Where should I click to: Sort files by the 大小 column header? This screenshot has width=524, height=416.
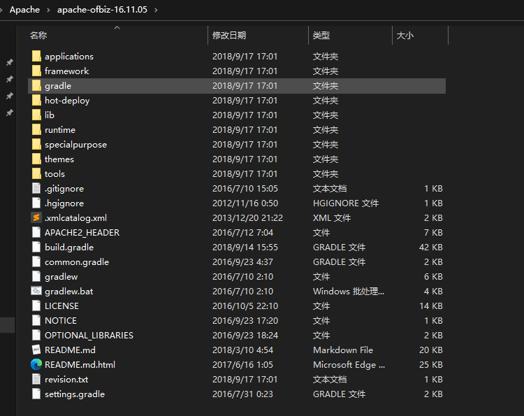coord(405,36)
